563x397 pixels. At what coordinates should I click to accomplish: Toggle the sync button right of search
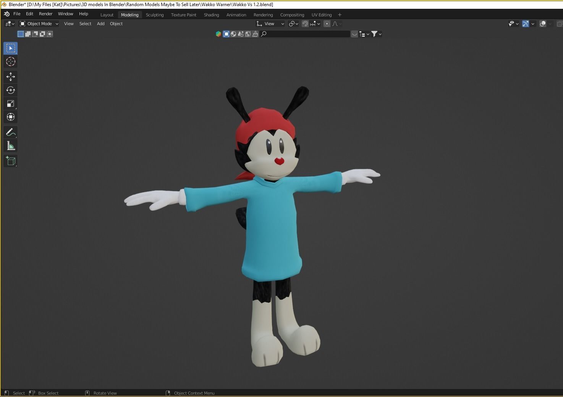[354, 34]
